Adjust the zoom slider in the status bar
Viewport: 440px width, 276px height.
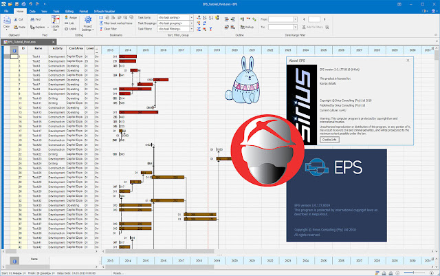point(413,273)
